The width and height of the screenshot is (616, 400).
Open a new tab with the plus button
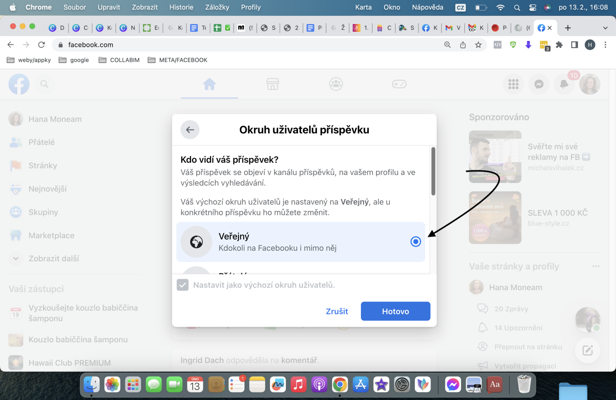click(x=568, y=28)
